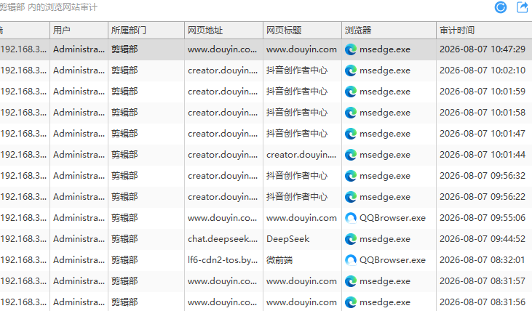Click 192.168.3... cell in the 10:01:58 row
Viewport: 532px width, 311px height.
[x=23, y=113]
